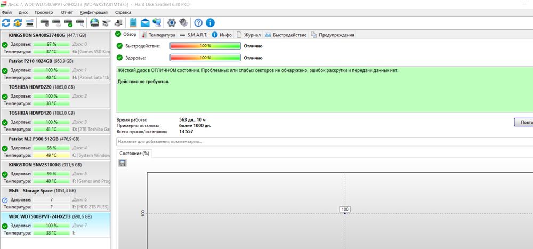Click the disk test icon with gray gauge
The image size is (533, 249).
tap(45, 23)
